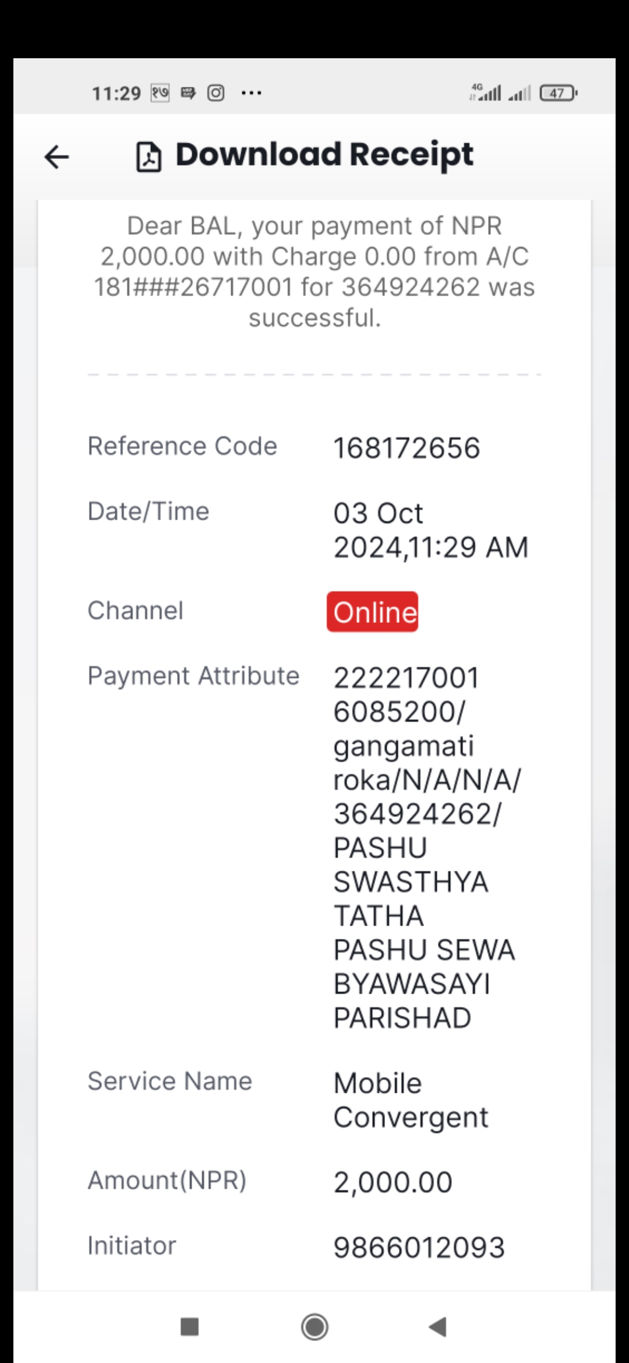
Task: Tap the Download Receipt title text
Action: [x=324, y=155]
